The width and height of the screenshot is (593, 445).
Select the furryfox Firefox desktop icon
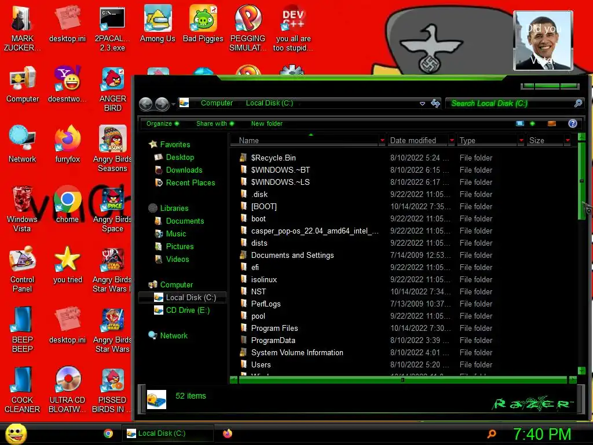pos(67,144)
